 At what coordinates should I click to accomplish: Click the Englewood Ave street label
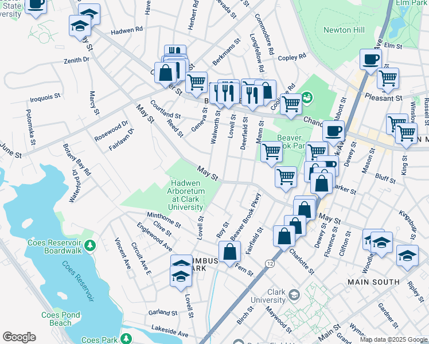coord(155,237)
